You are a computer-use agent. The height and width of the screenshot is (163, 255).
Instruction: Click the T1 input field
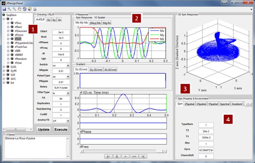(206, 137)
